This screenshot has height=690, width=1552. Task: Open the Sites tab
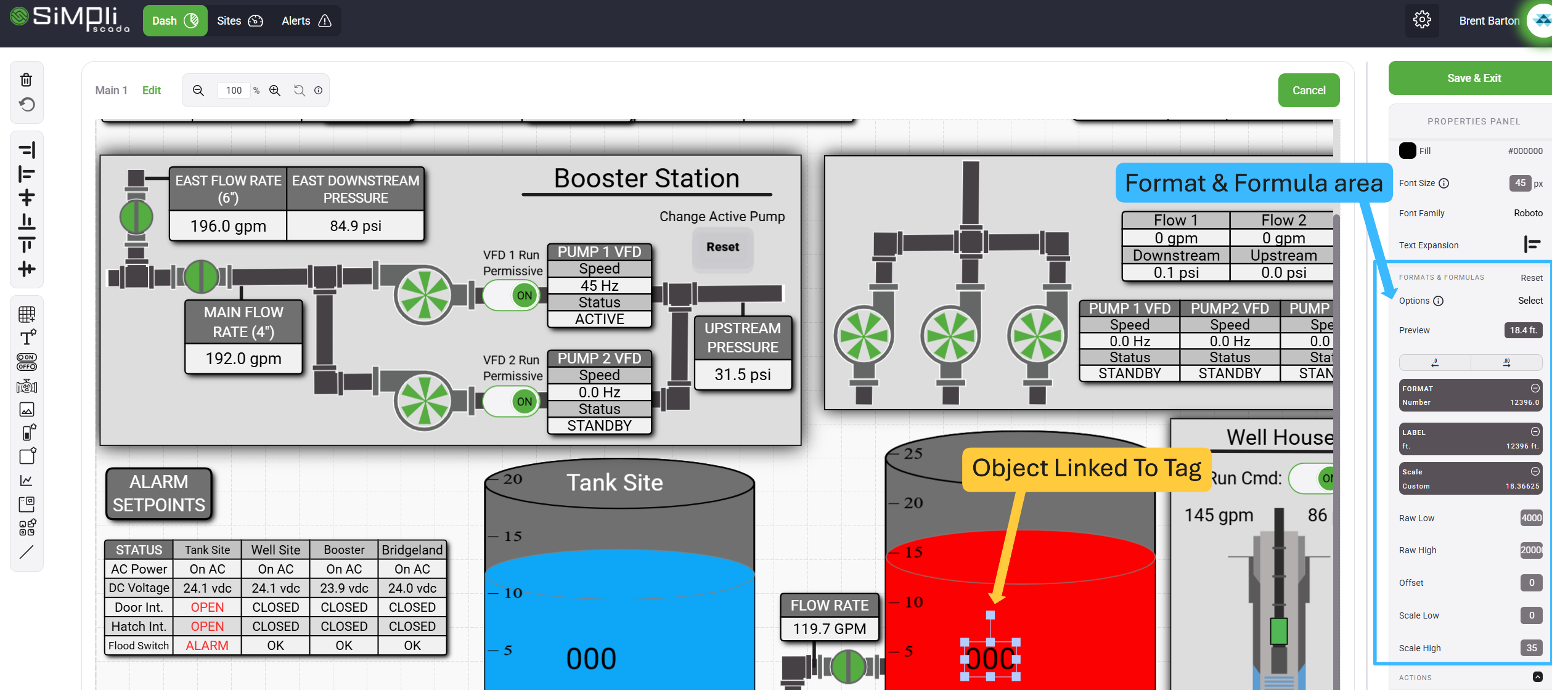click(239, 21)
